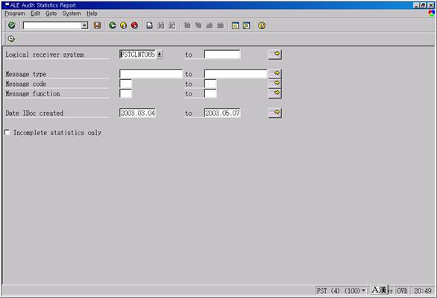Click the Save diskette icon
Viewport: 437px width, 298px height.
pos(97,25)
